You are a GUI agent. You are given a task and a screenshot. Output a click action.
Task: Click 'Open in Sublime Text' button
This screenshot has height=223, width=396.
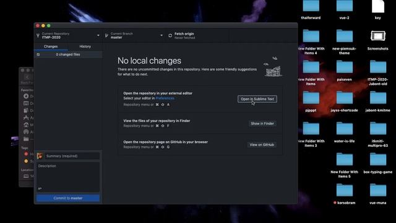[x=257, y=99]
